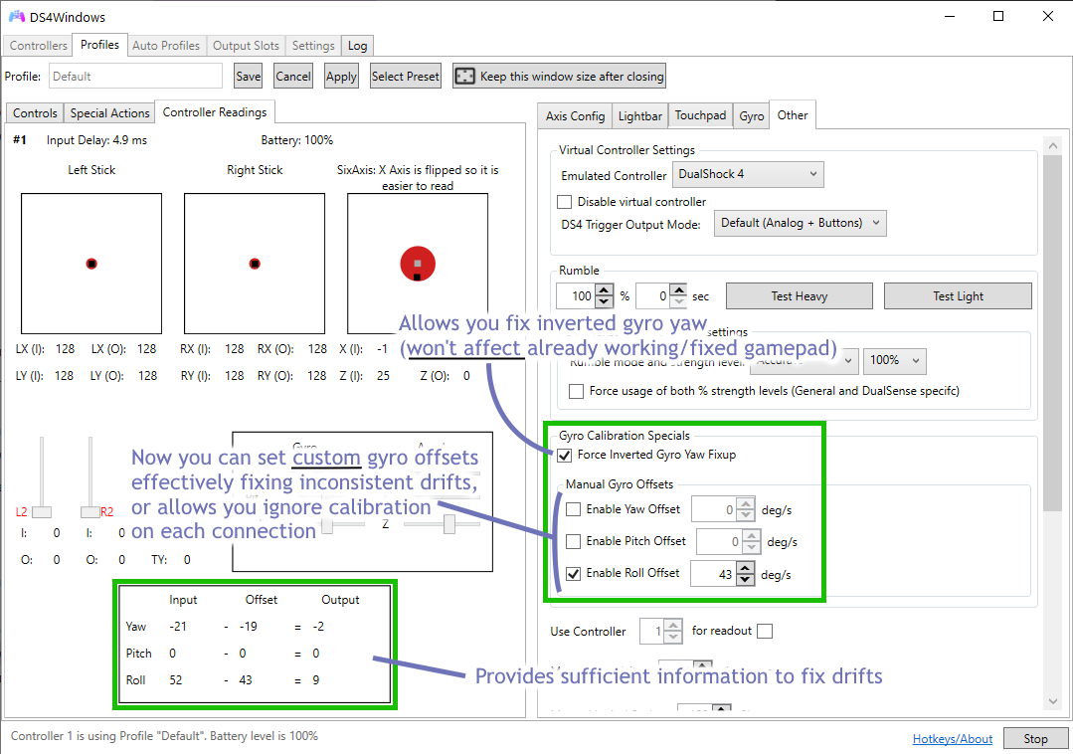
Task: Enable Yaw Offset checkbox
Action: tap(574, 509)
